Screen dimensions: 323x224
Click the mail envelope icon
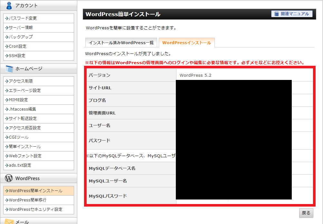pyautogui.click(x=9, y=221)
